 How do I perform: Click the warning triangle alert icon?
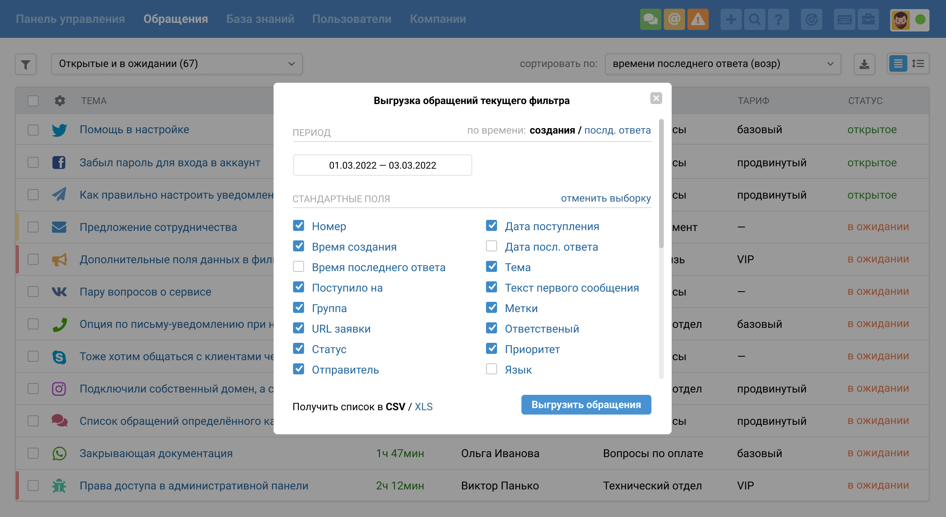pos(698,19)
